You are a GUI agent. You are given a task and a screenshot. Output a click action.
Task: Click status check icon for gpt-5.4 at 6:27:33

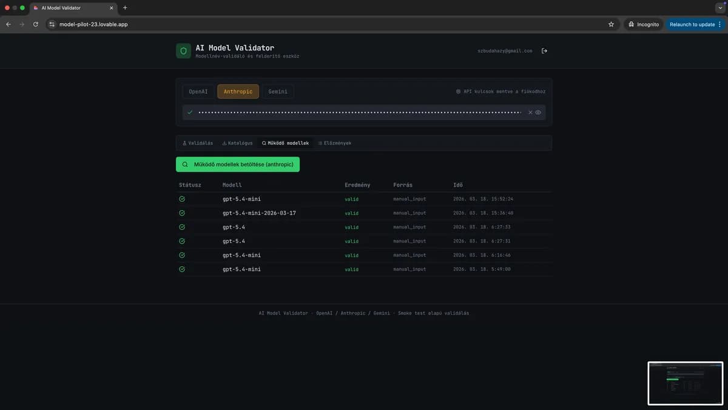182,227
